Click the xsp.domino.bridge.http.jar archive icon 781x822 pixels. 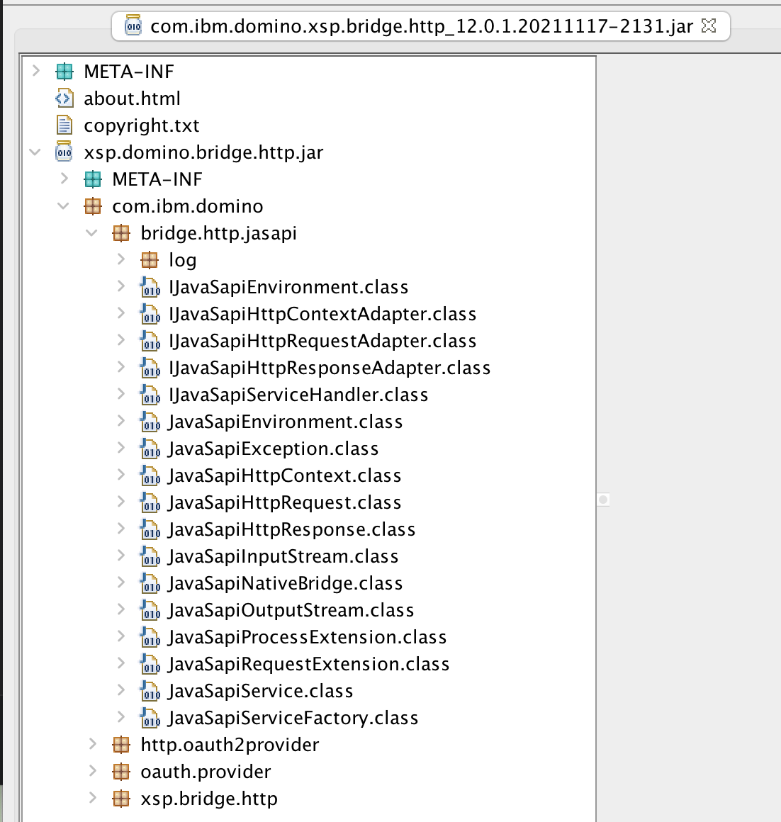(x=64, y=152)
